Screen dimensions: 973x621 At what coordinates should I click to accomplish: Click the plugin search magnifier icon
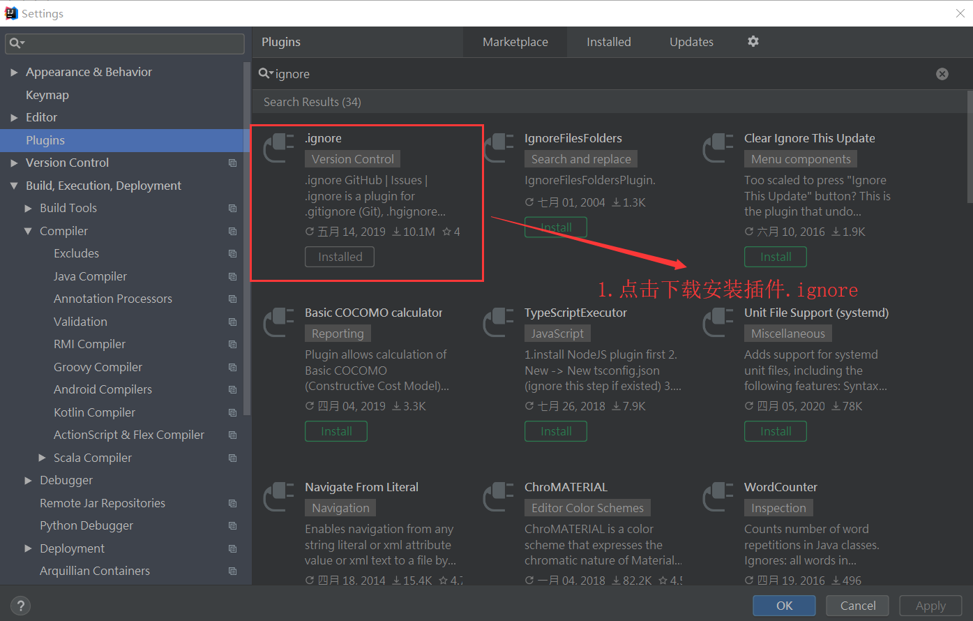(266, 73)
